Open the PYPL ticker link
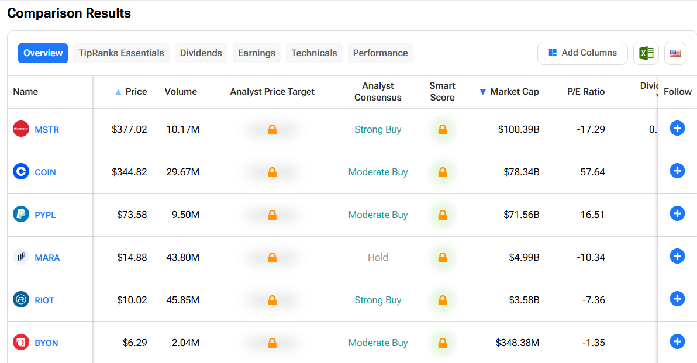Image resolution: width=697 pixels, height=363 pixels. (46, 215)
